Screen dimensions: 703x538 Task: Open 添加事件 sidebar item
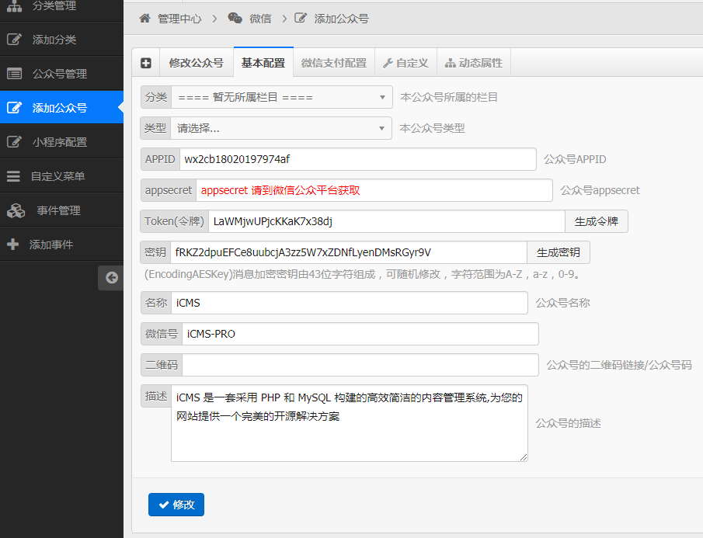[x=61, y=244]
